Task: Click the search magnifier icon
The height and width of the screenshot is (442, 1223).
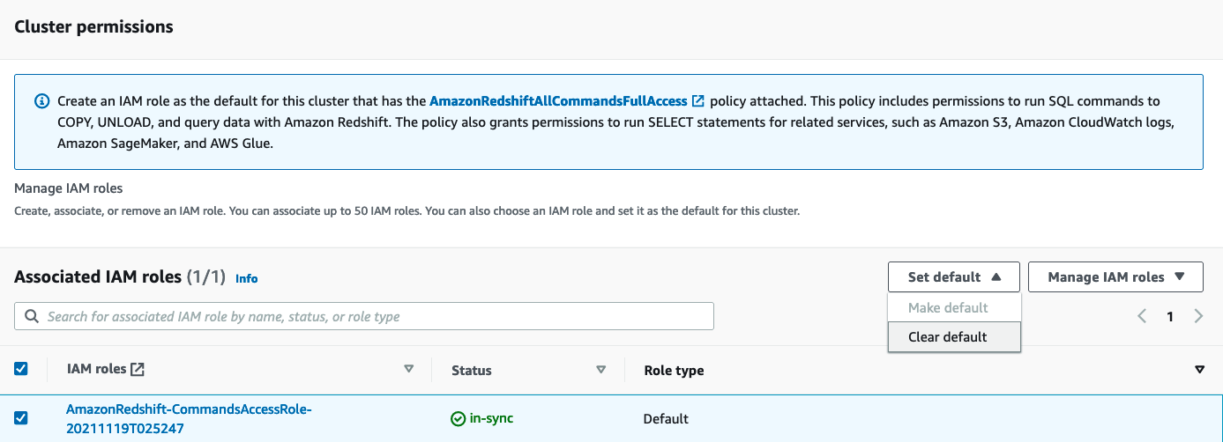Action: (32, 316)
